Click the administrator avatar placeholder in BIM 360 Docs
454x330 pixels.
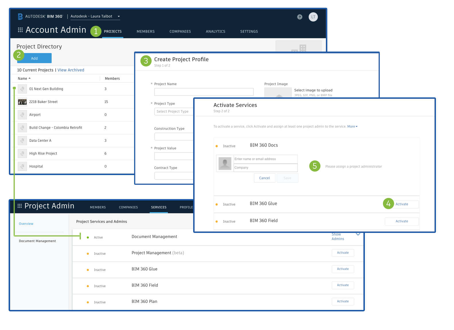coord(225,164)
